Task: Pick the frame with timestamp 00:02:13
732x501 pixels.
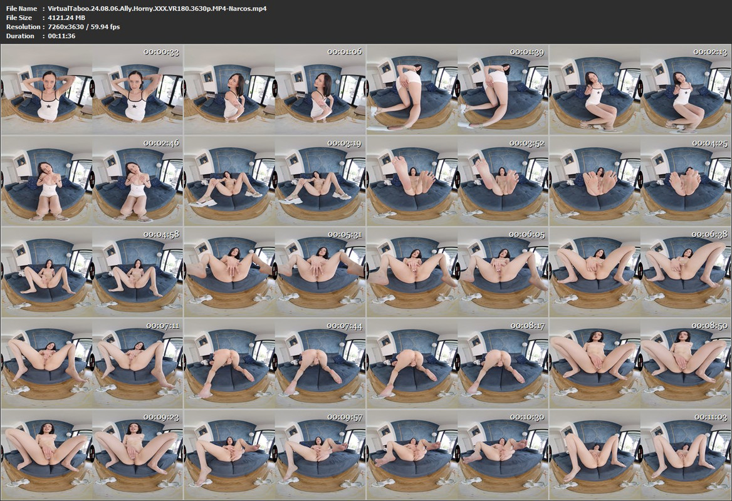Action: (x=640, y=90)
